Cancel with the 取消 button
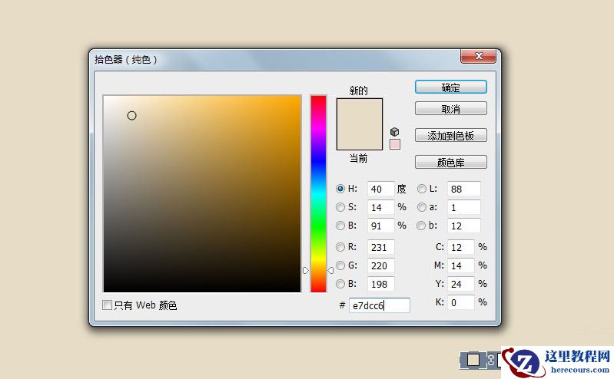Viewport: 614px width, 379px height. point(451,109)
